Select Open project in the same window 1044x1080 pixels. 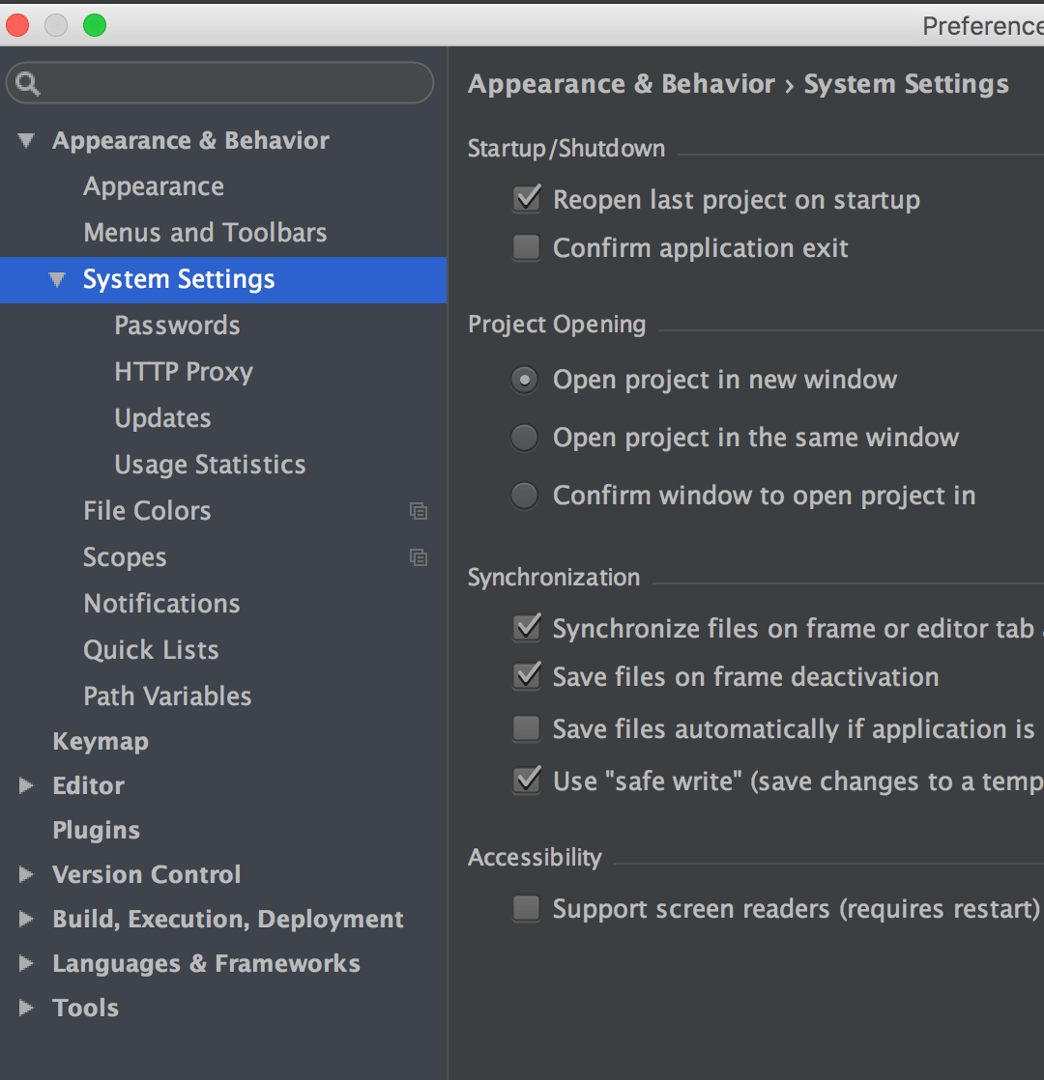click(524, 438)
